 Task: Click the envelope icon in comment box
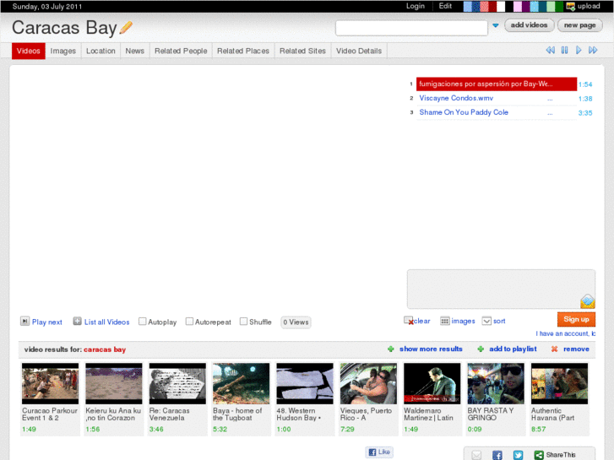point(588,301)
